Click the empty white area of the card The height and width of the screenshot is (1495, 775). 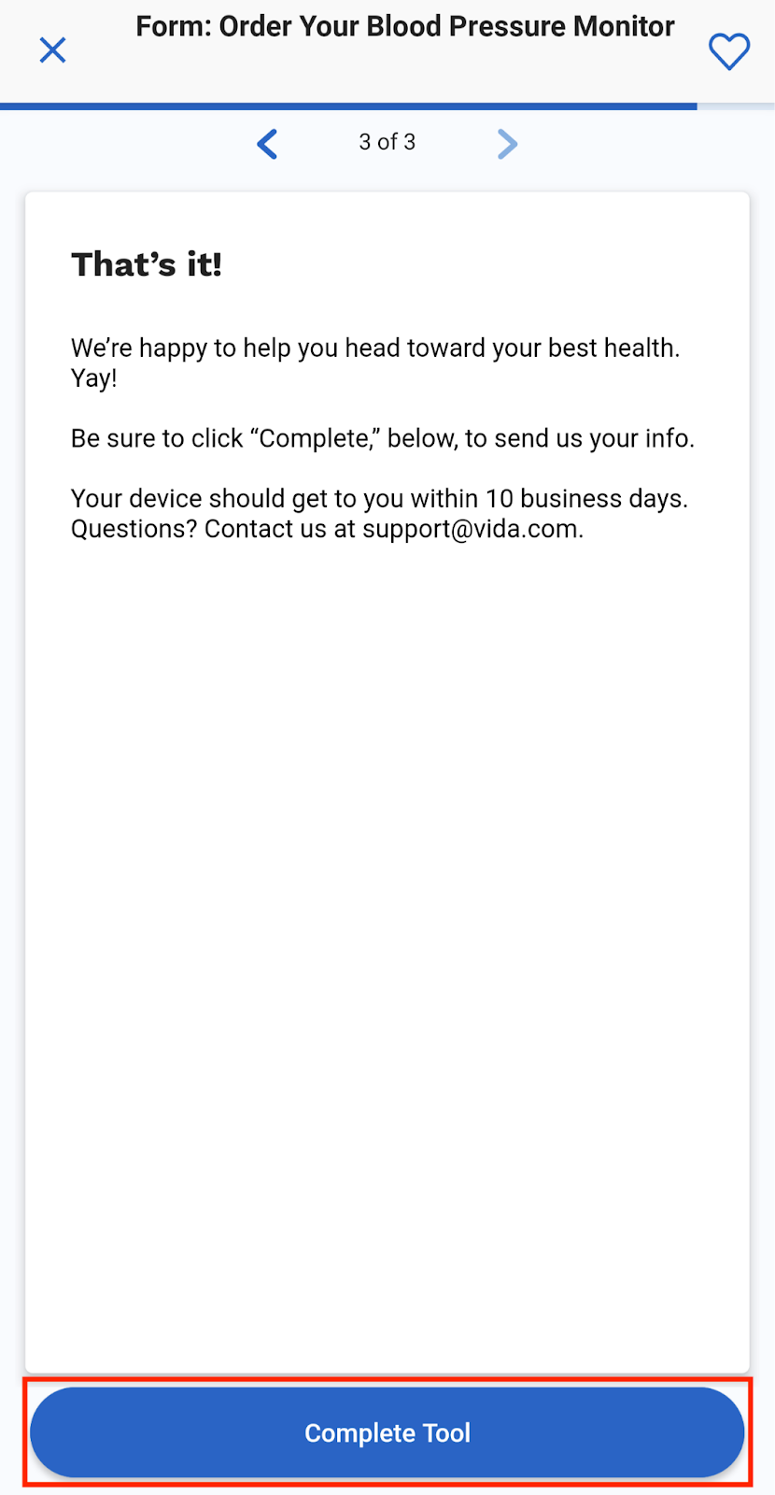[387, 934]
